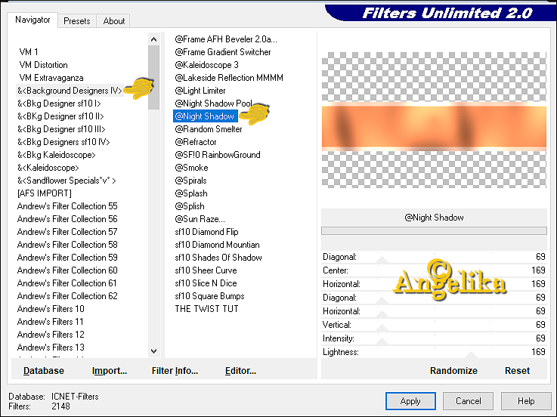The image size is (557, 417).
Task: Select Andrew's Filters 12
Action: coord(51,334)
